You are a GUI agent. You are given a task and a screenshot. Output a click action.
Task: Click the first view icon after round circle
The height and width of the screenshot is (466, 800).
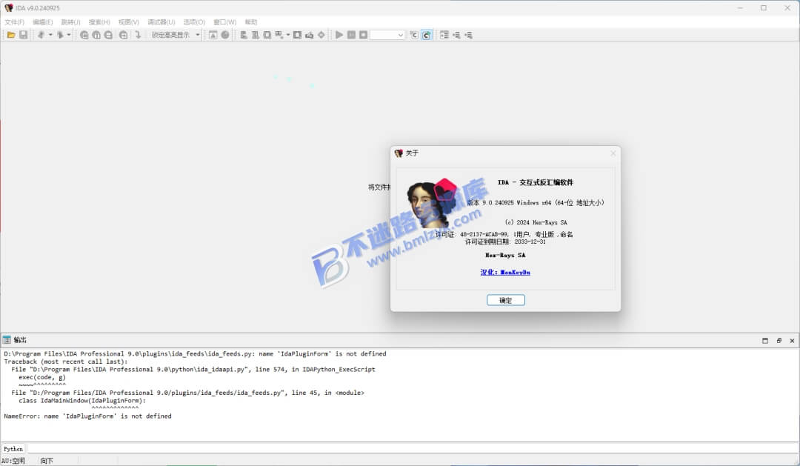coord(244,36)
